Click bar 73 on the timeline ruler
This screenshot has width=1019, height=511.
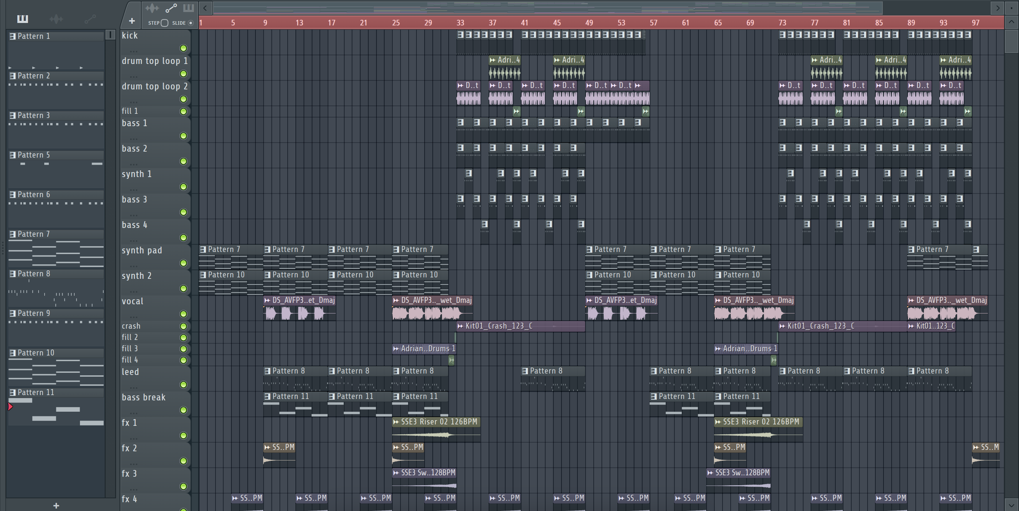(x=782, y=23)
